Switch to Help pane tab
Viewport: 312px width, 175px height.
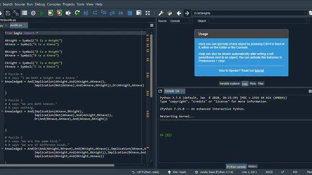[x=245, y=84]
